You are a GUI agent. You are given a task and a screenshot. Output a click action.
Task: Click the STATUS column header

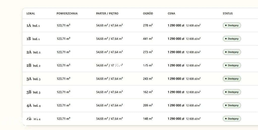[228, 14]
